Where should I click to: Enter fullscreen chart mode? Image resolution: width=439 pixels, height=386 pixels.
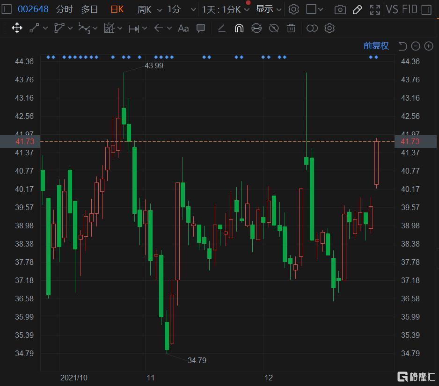[374, 10]
